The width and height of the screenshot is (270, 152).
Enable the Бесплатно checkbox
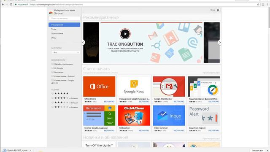pos(52,72)
